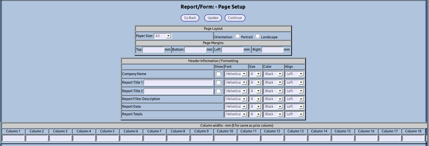Open the Paper Size dropdown
The width and height of the screenshot is (429, 146).
(x=163, y=36)
